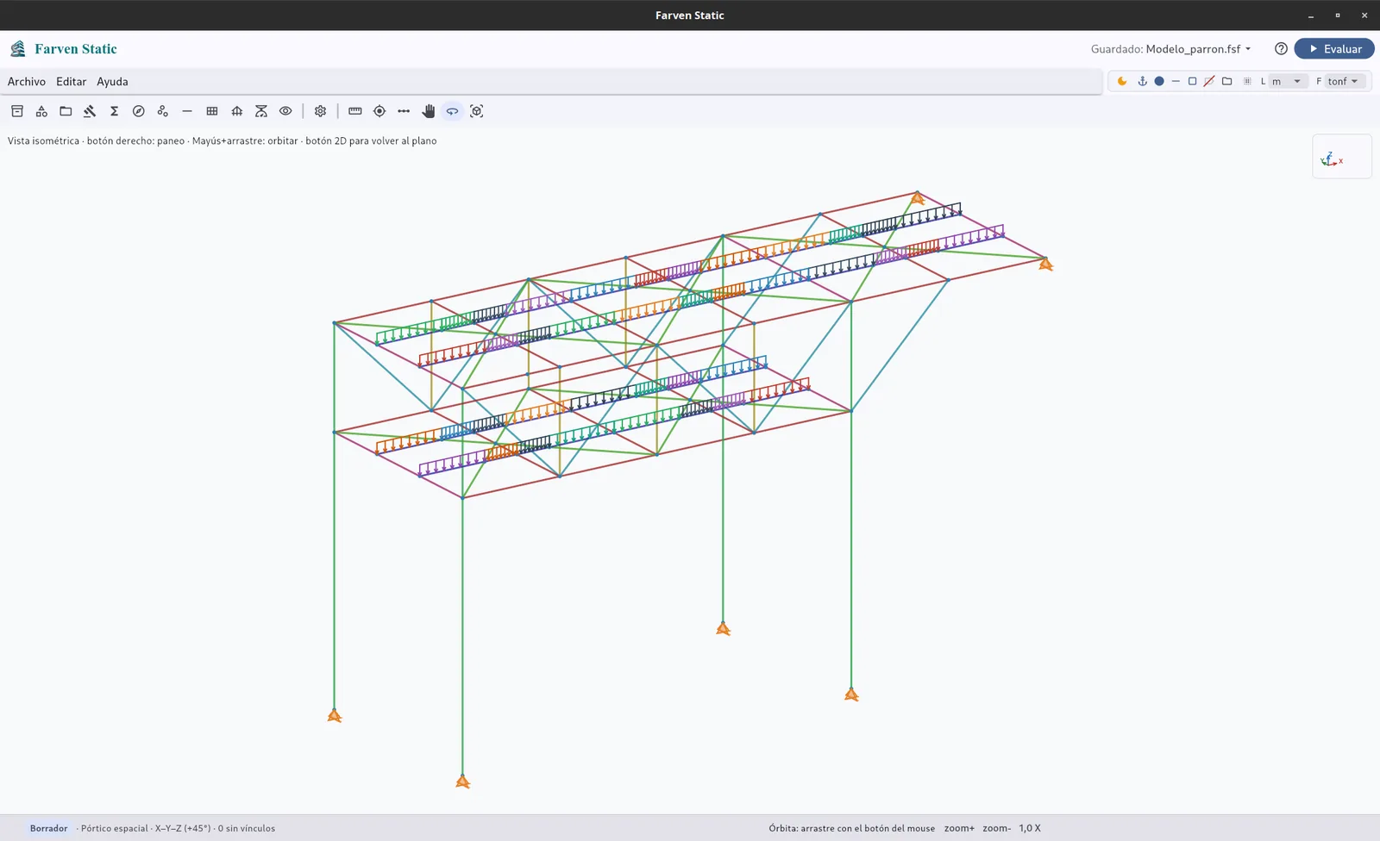The image size is (1380, 841).
Task: Select the three-nodes icon
Action: coord(162,111)
